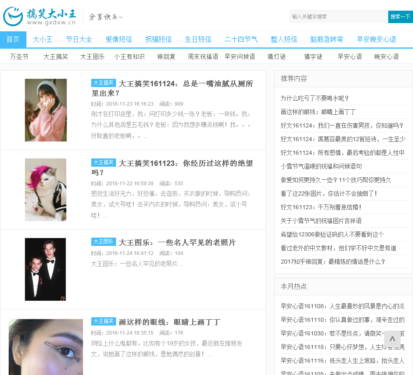Open recommended link 画这样的眼线

(x=318, y=112)
